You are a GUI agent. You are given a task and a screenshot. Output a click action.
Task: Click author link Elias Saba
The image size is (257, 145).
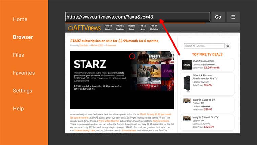point(84,46)
